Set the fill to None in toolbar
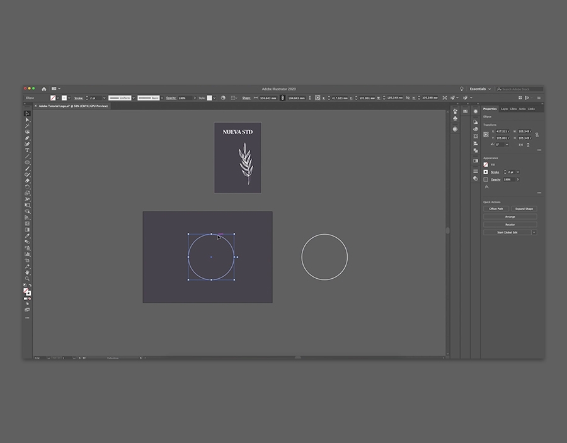 coord(30,298)
